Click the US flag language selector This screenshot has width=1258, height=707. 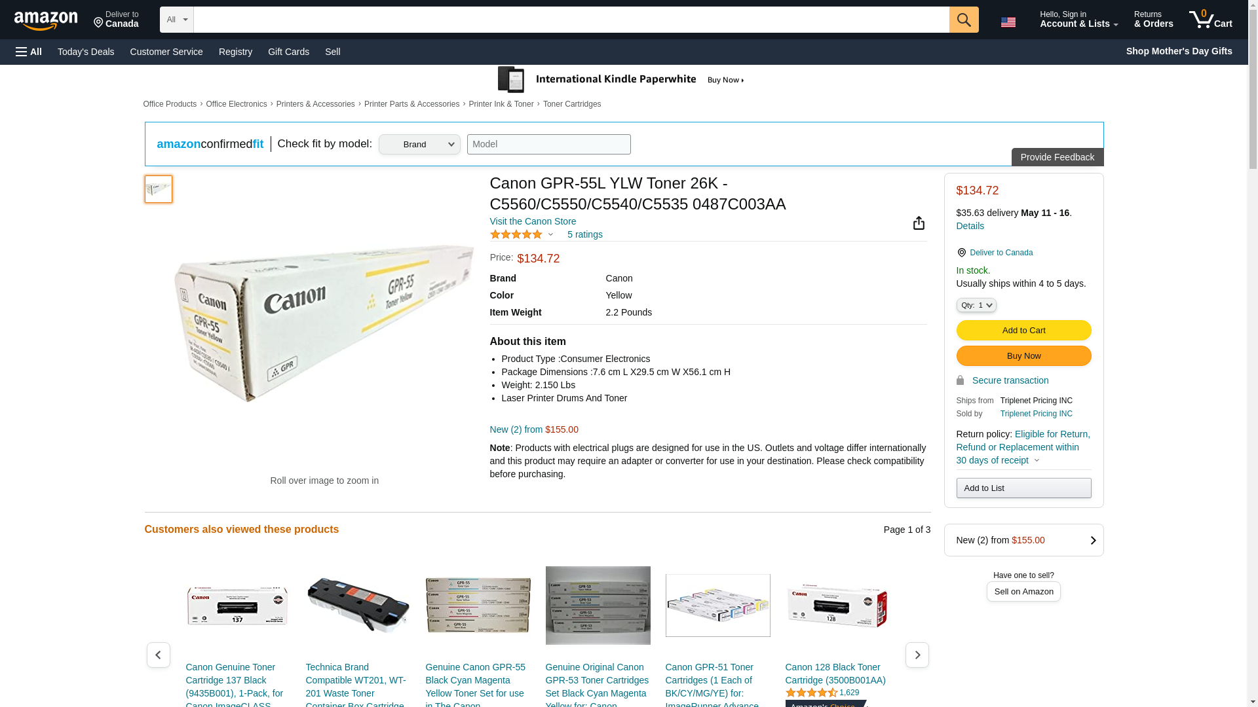tap(1008, 22)
